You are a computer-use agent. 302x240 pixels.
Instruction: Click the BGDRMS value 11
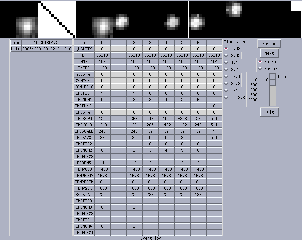coord(102,163)
